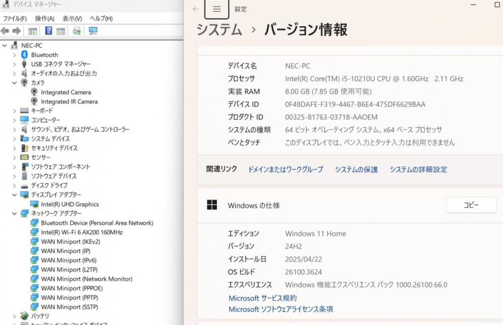This screenshot has width=503, height=325.
Task: Click the 8.00 GB RAM value
Action: (328, 91)
